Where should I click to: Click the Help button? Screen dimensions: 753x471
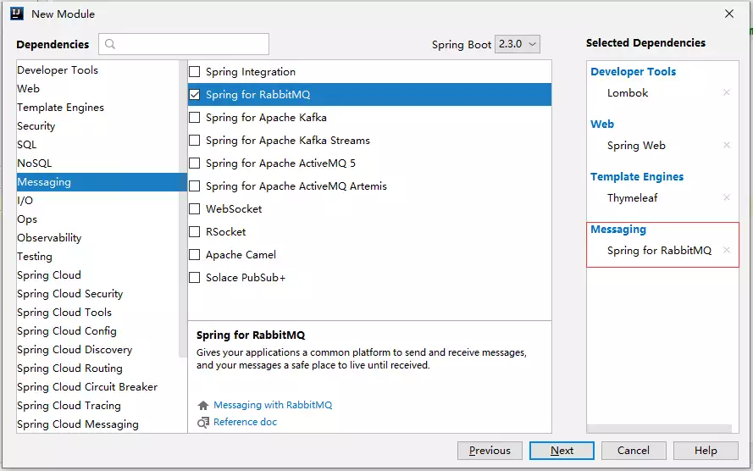point(706,451)
